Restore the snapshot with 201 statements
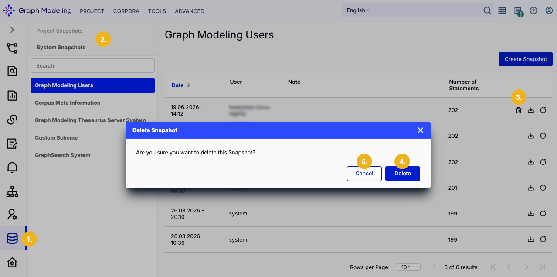Viewport: 557px width, 277px height. pos(543,188)
